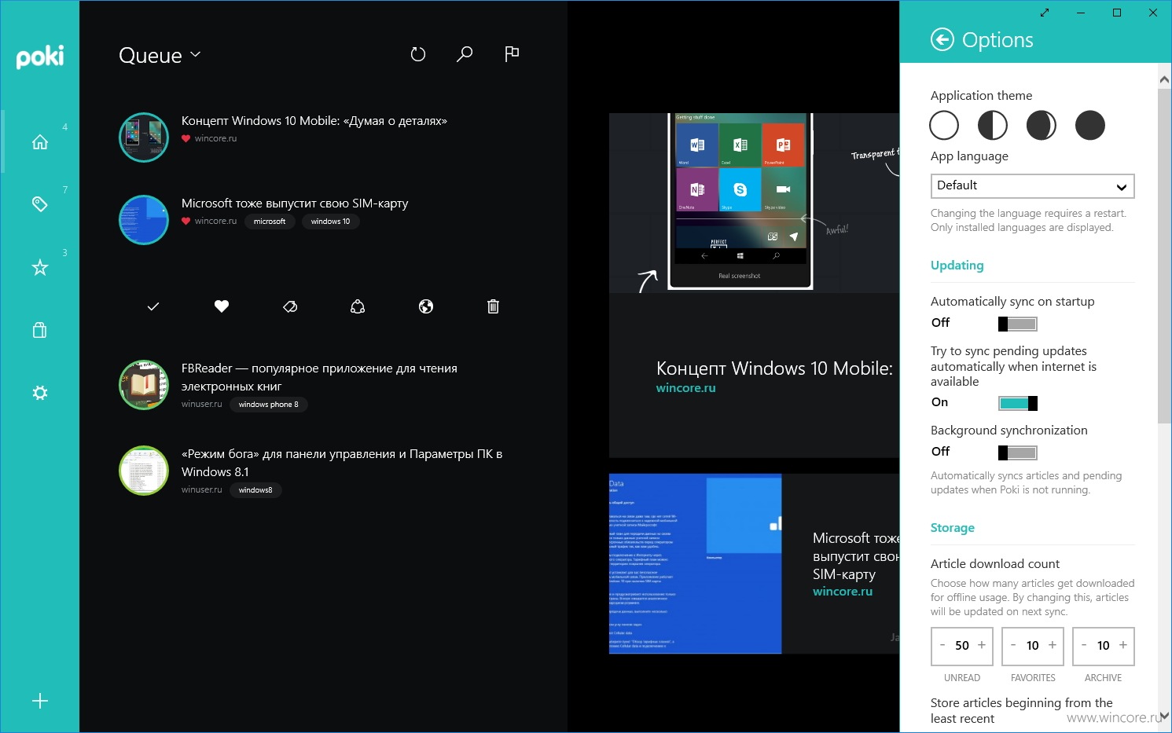1172x733 pixels.
Task: Decrease UNREAD article download count
Action: click(x=942, y=645)
